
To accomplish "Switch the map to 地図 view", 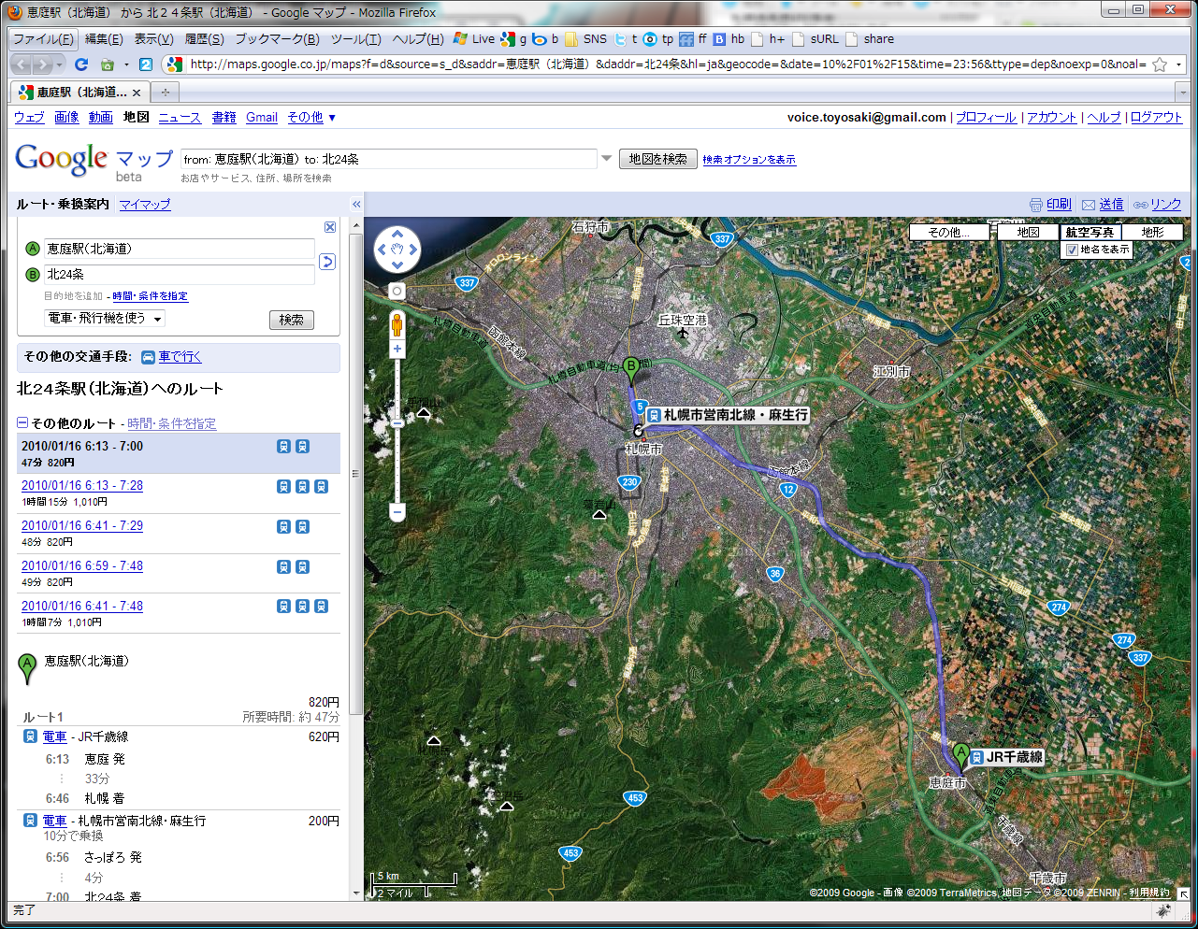I will (1029, 232).
